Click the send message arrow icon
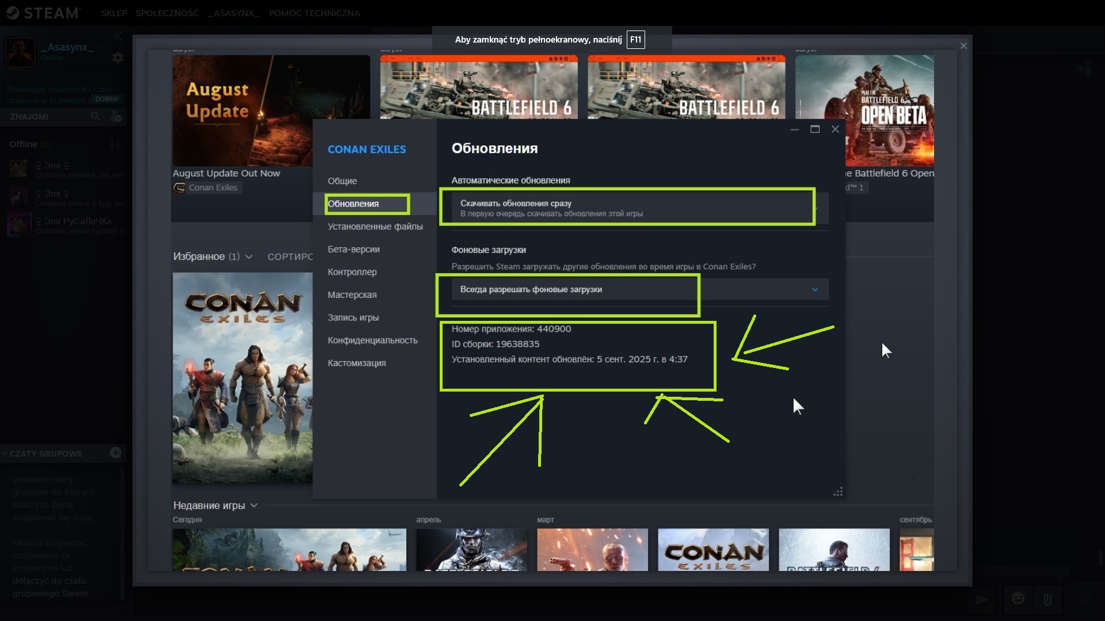The width and height of the screenshot is (1105, 621). point(981,600)
